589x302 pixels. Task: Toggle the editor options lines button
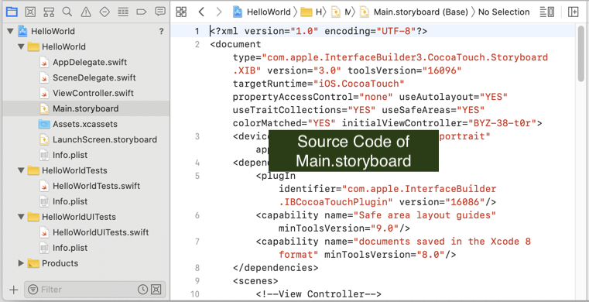[547, 12]
